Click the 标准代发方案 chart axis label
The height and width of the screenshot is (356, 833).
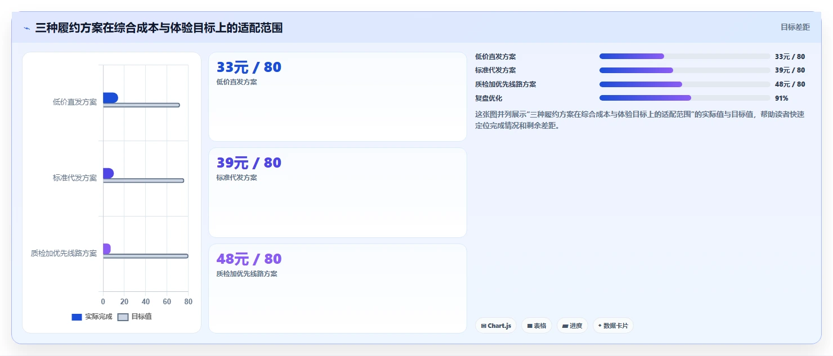(x=75, y=178)
